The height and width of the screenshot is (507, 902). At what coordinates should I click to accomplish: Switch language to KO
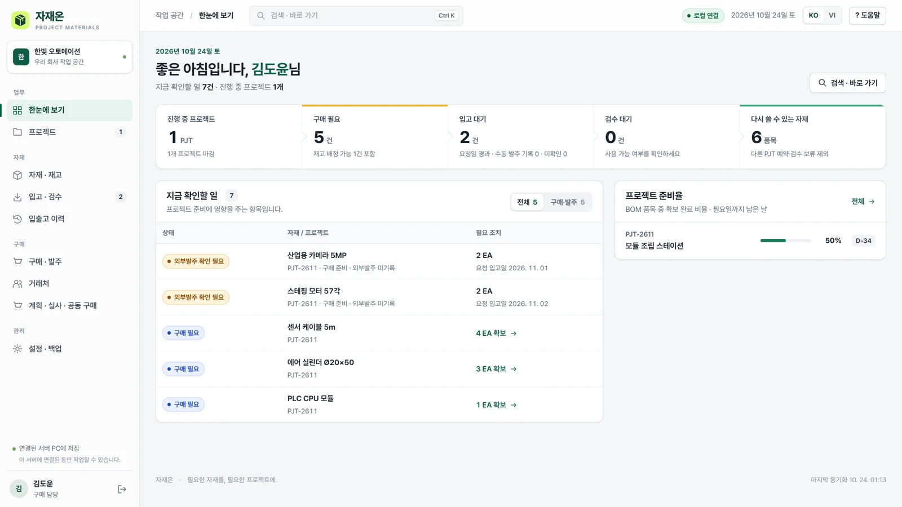[813, 16]
